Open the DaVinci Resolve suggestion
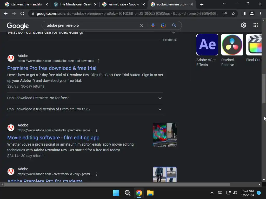Viewport: 266px width, 199px height. 232,50
